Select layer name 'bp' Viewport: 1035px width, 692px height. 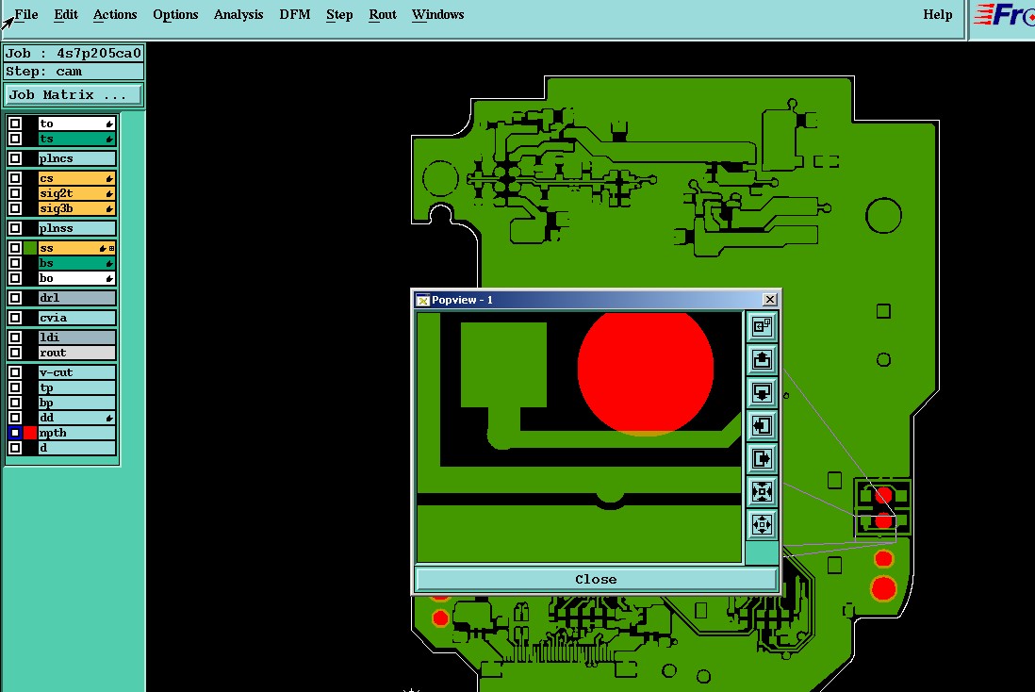[x=76, y=403]
